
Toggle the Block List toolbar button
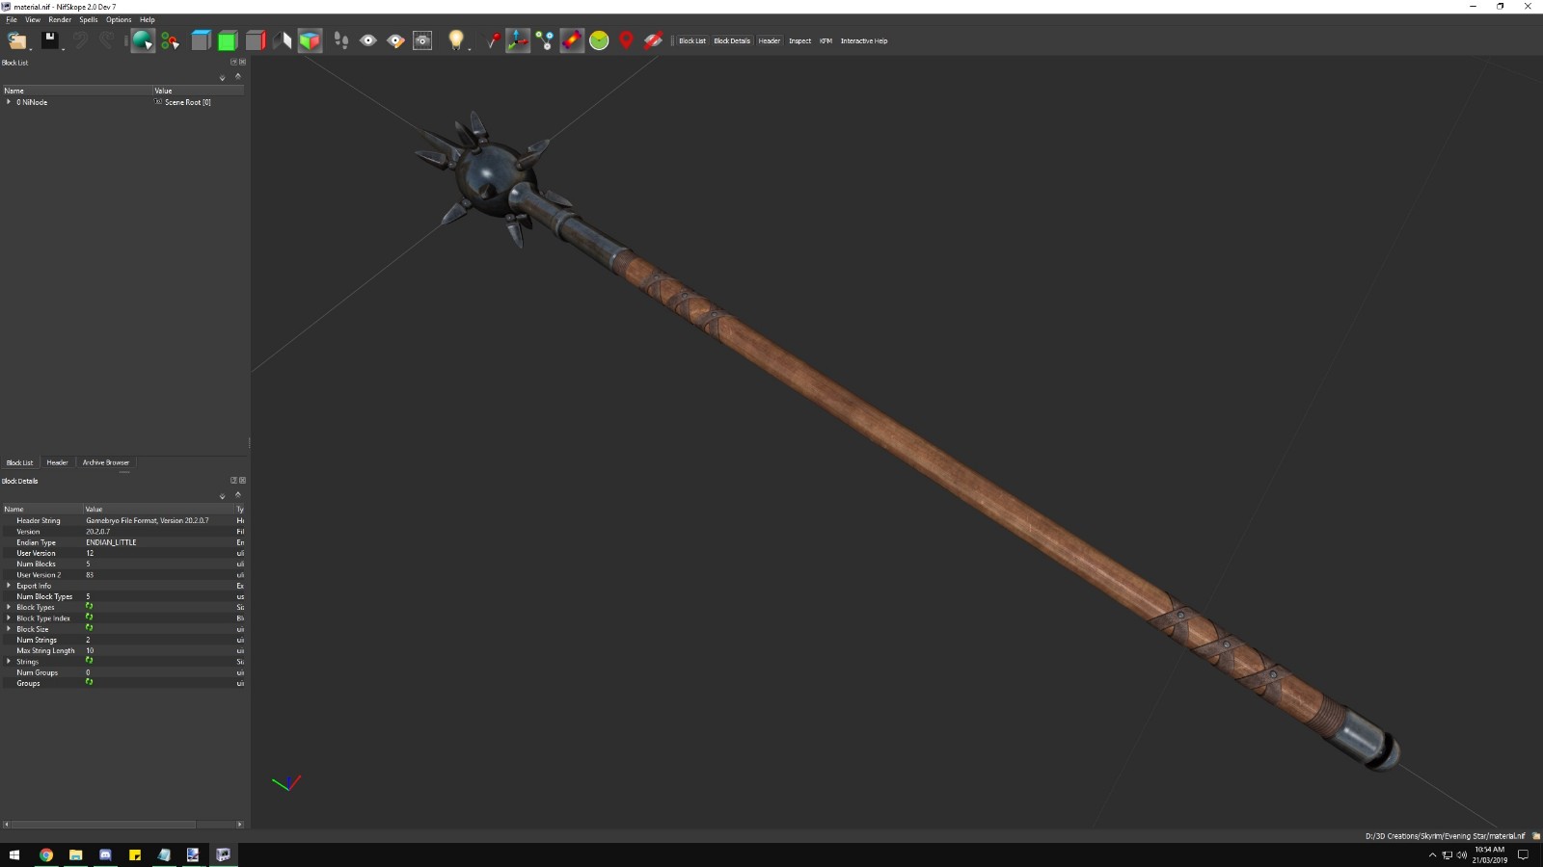coord(691,41)
